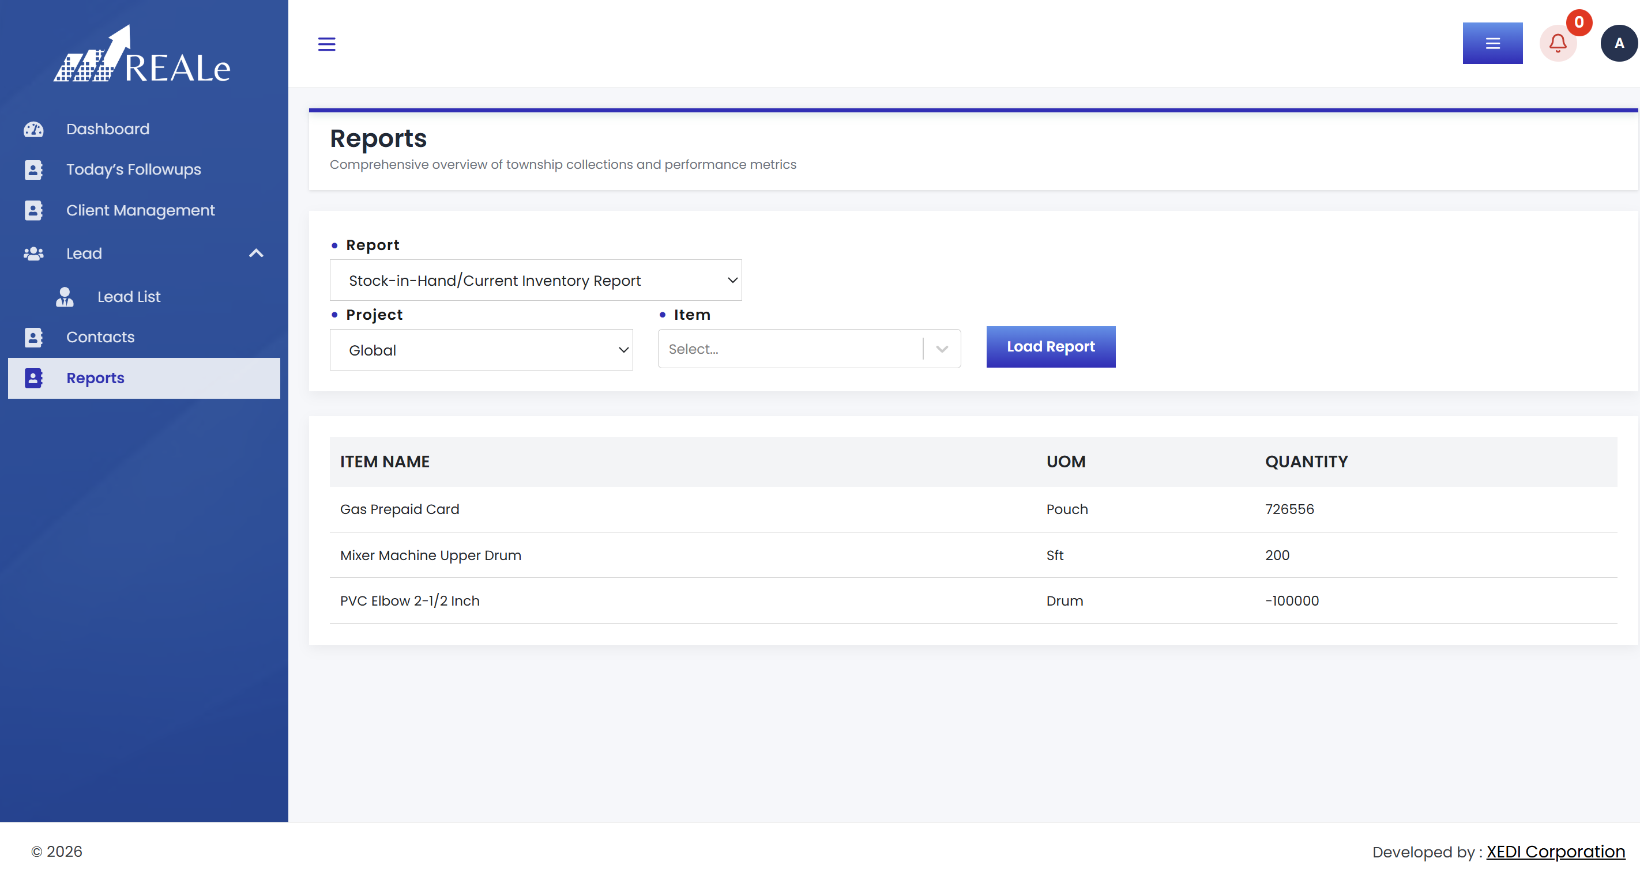Viewport: 1640px width, 877px height.
Task: Click the Lead List person icon
Action: click(x=65, y=297)
